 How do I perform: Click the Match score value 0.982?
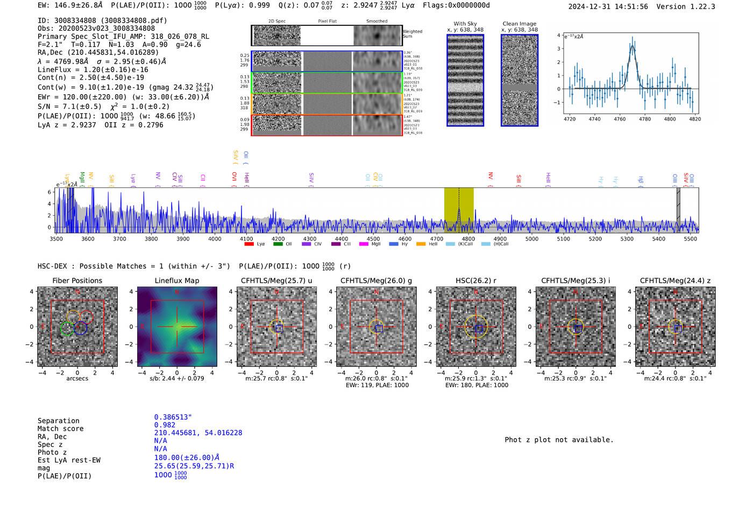pos(165,425)
